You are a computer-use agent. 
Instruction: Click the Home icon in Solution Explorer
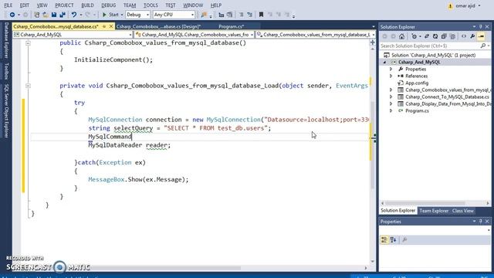click(401, 36)
